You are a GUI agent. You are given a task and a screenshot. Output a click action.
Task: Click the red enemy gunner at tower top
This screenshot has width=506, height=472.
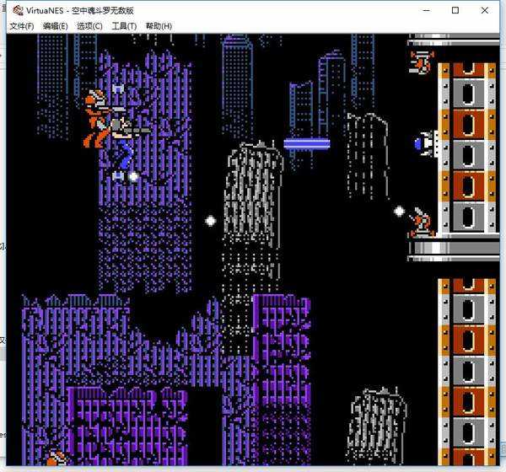click(421, 62)
